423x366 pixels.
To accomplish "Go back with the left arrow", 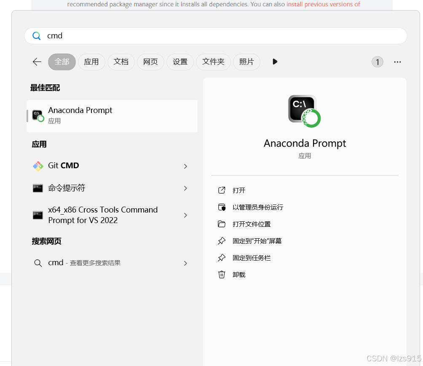I will click(37, 62).
